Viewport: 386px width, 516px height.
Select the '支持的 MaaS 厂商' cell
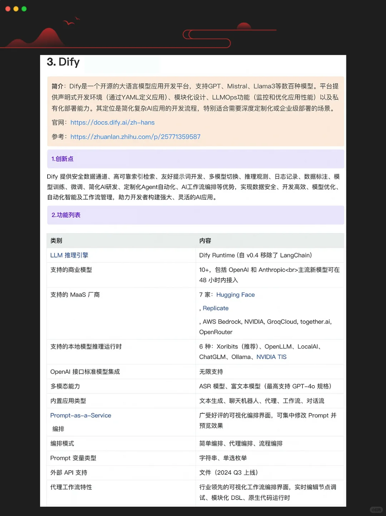(x=121, y=313)
